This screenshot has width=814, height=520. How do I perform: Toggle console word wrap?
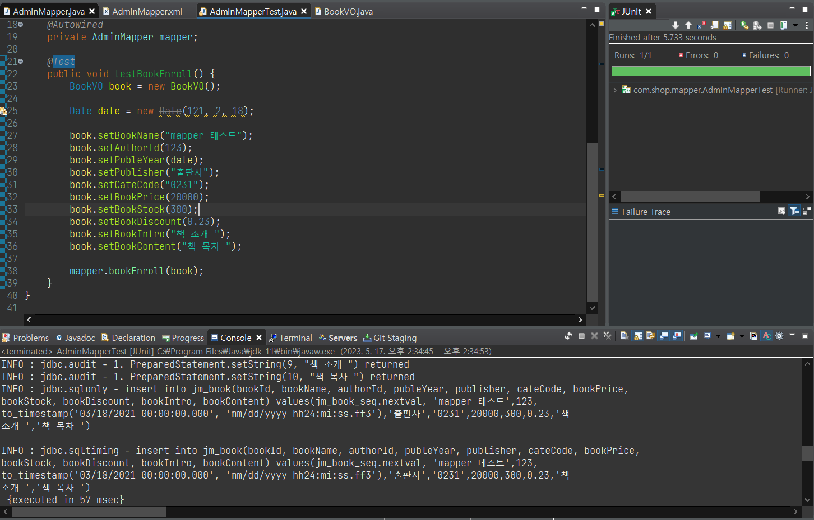click(x=651, y=336)
